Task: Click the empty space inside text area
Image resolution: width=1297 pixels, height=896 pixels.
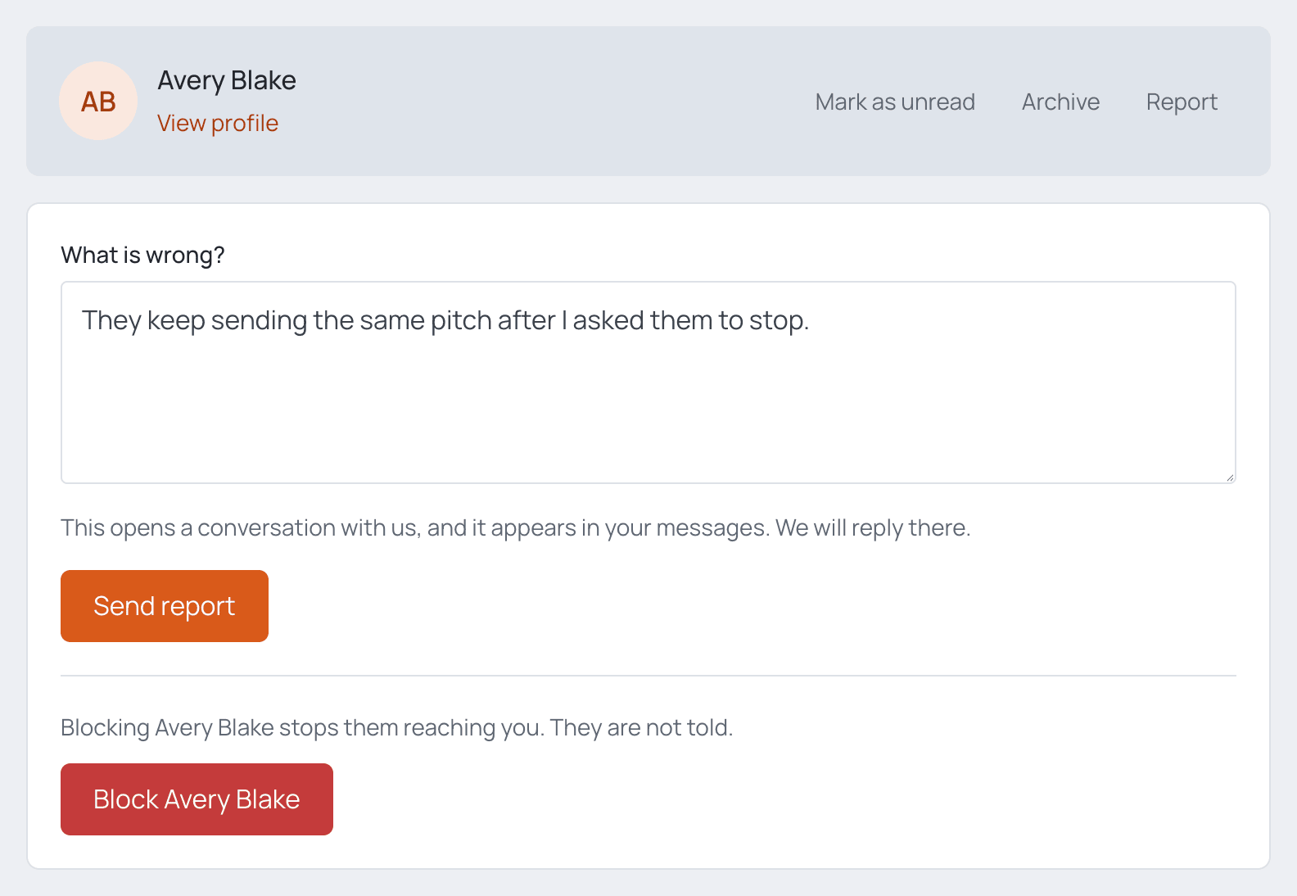Action: (648, 410)
